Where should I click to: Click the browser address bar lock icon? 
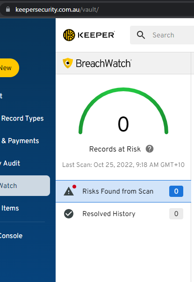click(x=8, y=9)
